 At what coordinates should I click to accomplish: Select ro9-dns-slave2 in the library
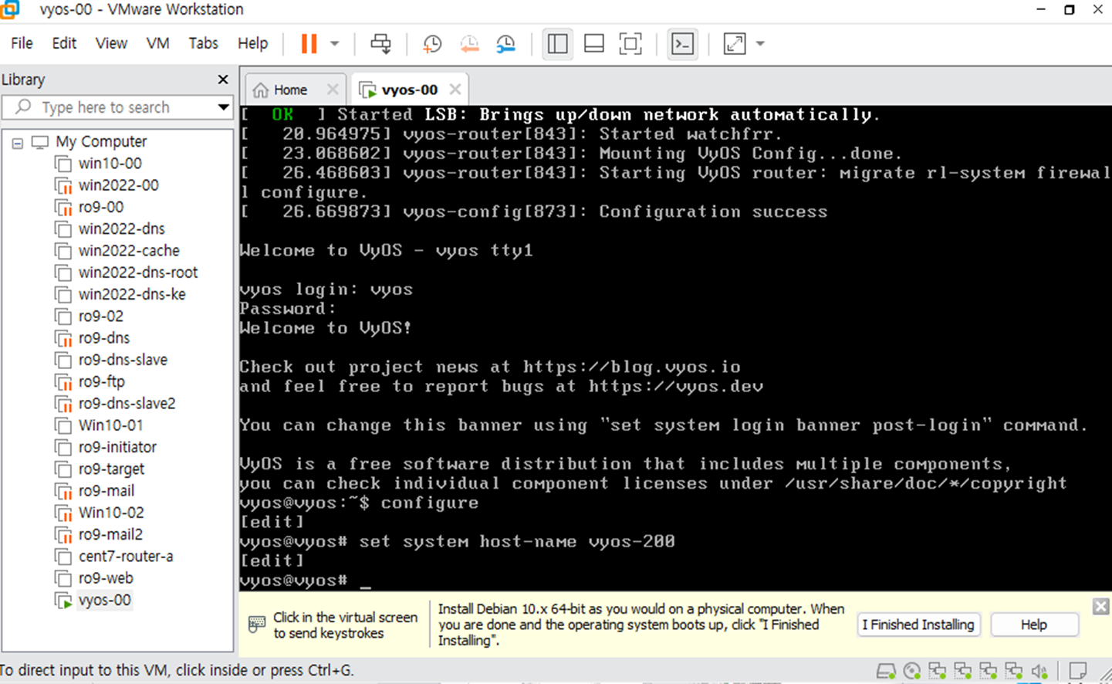(x=127, y=404)
